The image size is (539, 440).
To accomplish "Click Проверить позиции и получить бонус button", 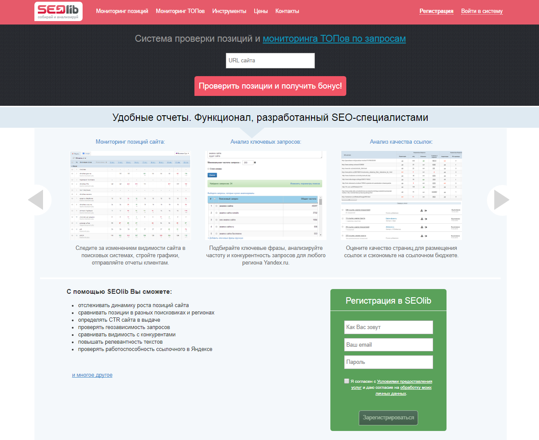I will (x=270, y=86).
